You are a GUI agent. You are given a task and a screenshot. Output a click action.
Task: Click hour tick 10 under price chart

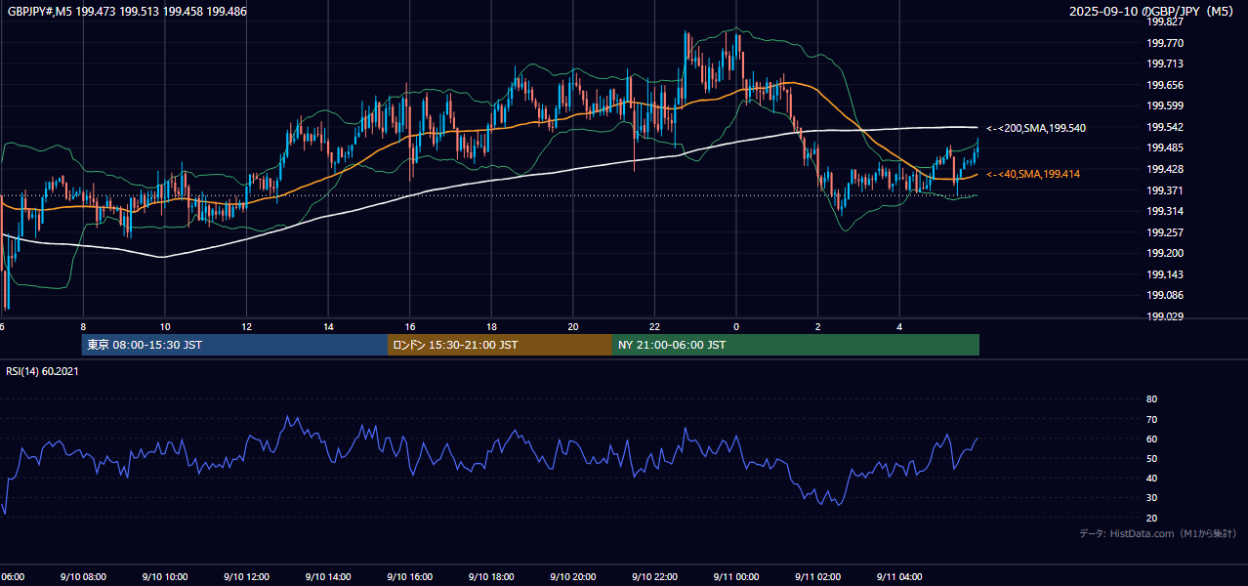165,327
